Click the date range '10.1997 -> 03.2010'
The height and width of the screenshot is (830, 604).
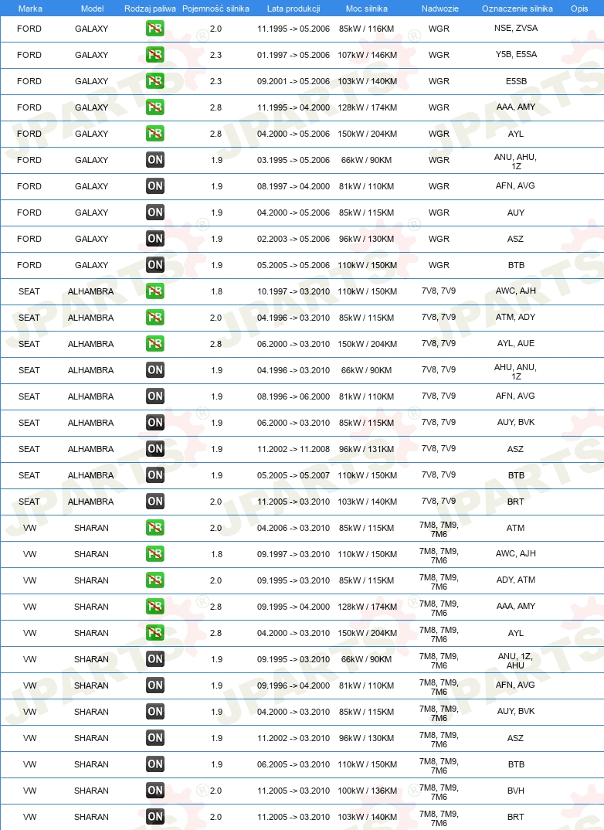click(x=294, y=291)
